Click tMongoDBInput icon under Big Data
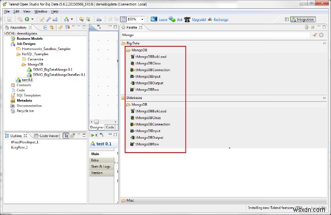The height and width of the screenshot is (215, 331). coord(132,76)
